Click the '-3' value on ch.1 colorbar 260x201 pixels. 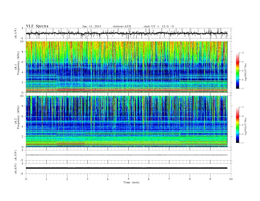click(x=242, y=53)
